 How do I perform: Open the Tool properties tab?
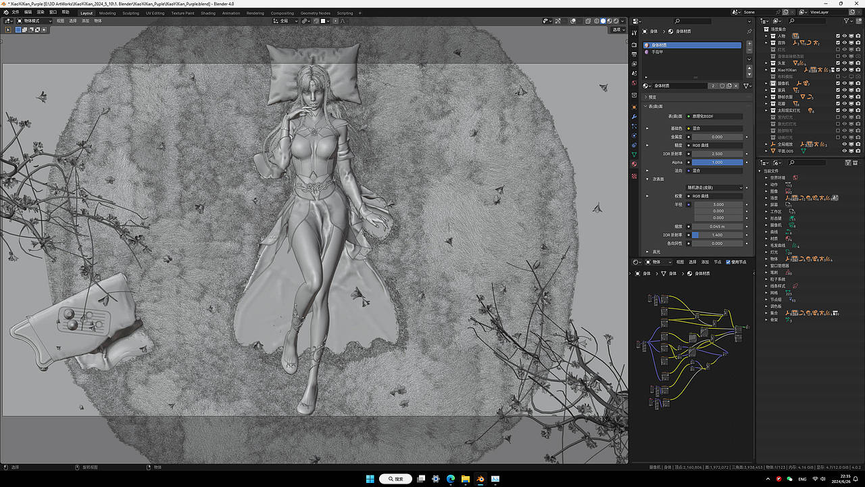634,33
